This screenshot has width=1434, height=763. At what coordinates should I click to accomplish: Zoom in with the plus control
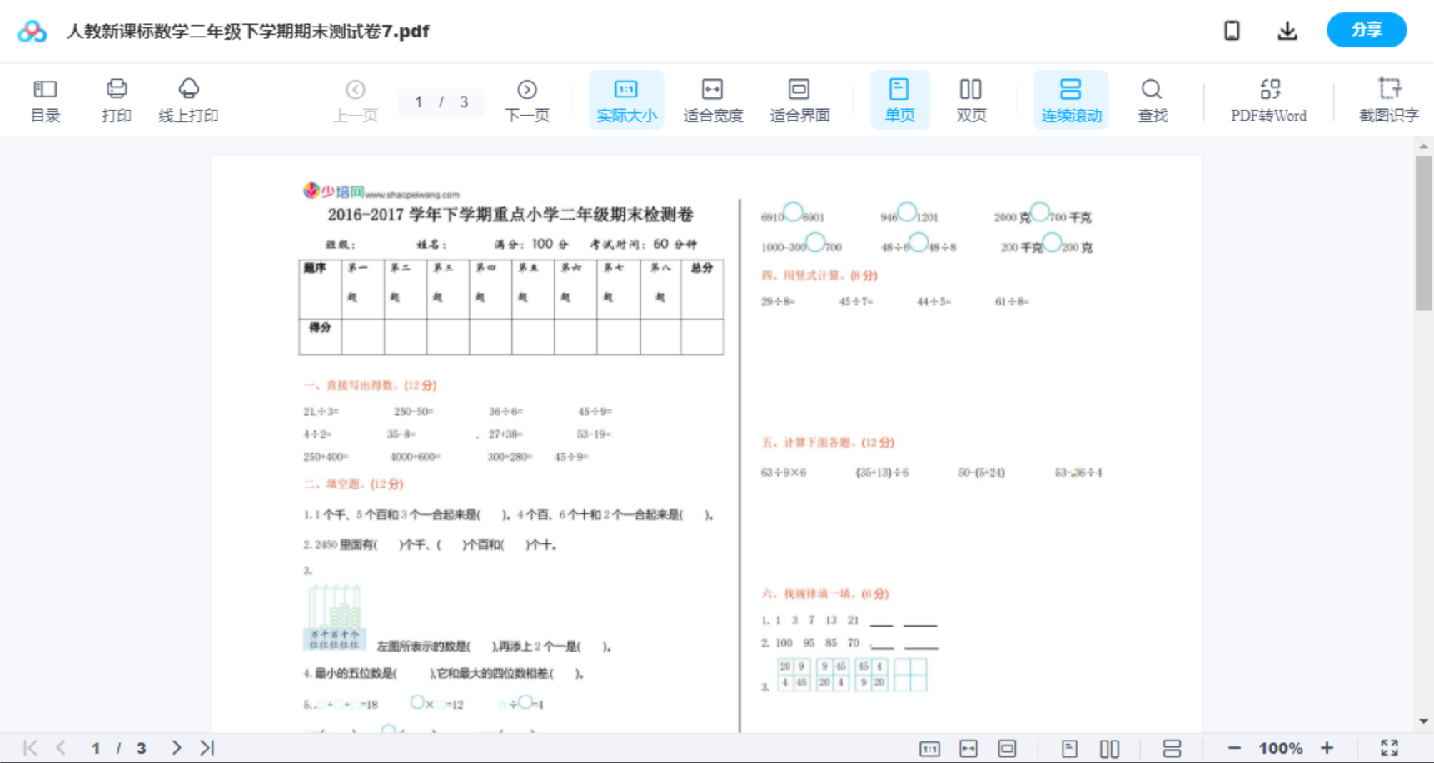1327,747
